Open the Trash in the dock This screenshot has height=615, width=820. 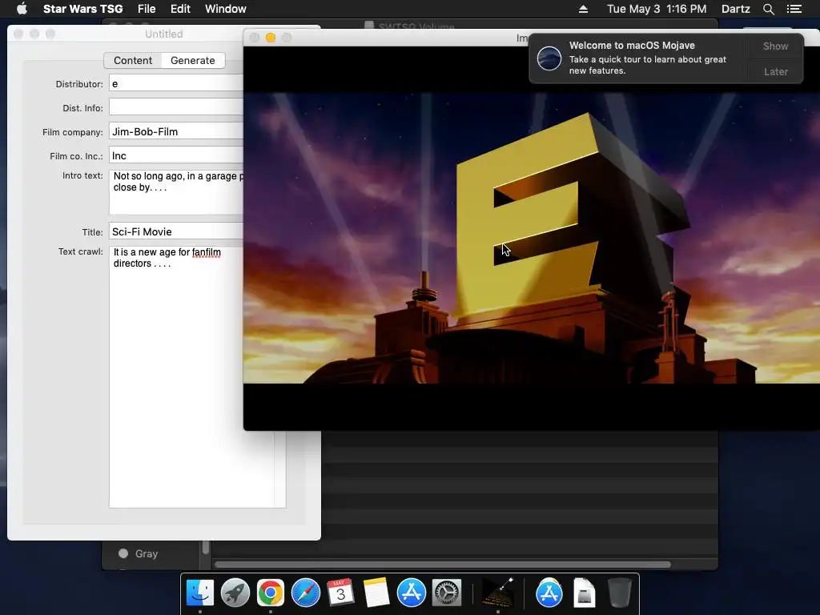620,593
